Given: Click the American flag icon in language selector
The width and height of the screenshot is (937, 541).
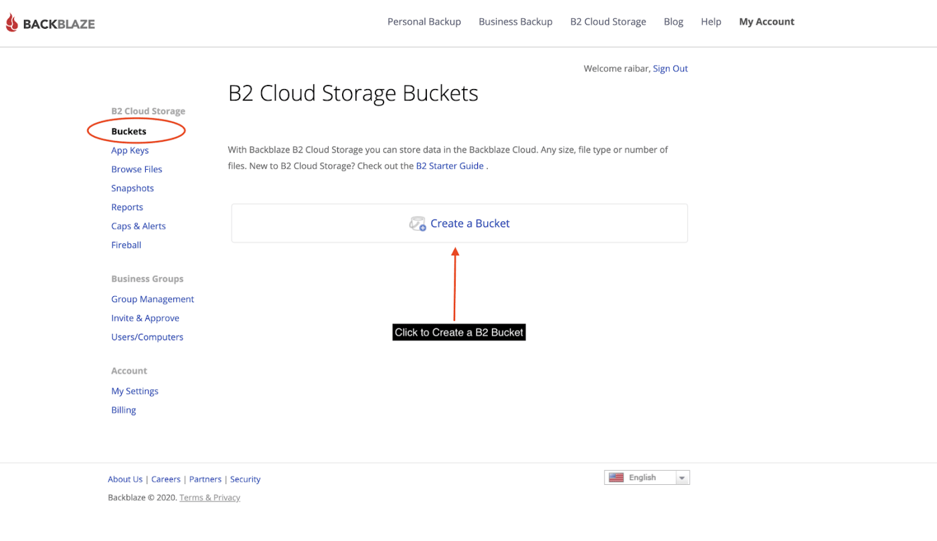Looking at the screenshot, I should (x=616, y=477).
